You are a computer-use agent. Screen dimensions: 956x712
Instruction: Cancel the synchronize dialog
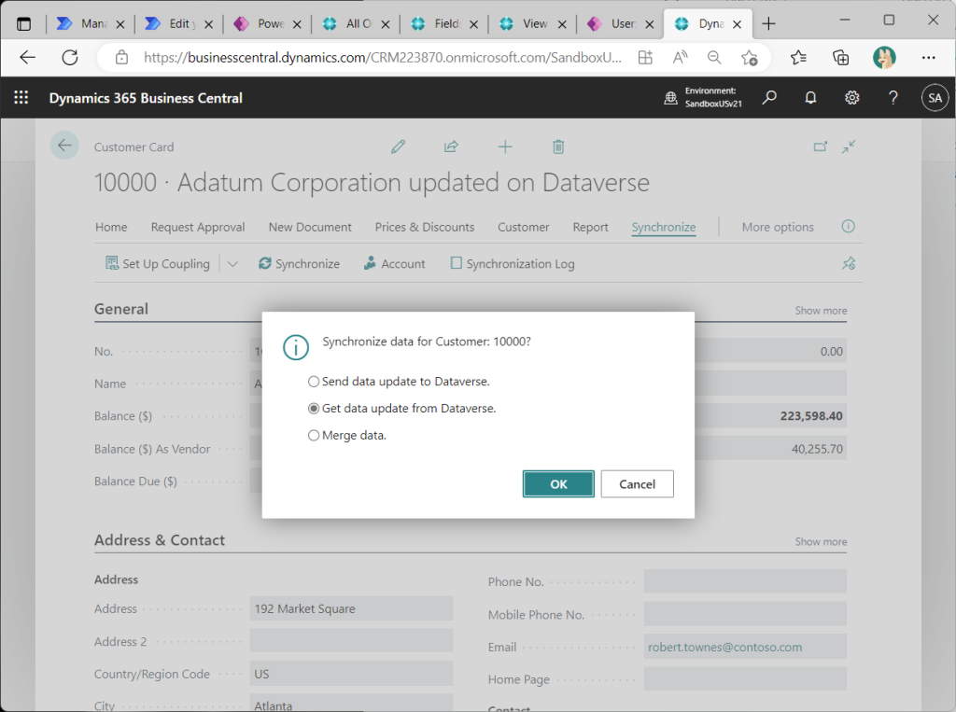click(637, 484)
